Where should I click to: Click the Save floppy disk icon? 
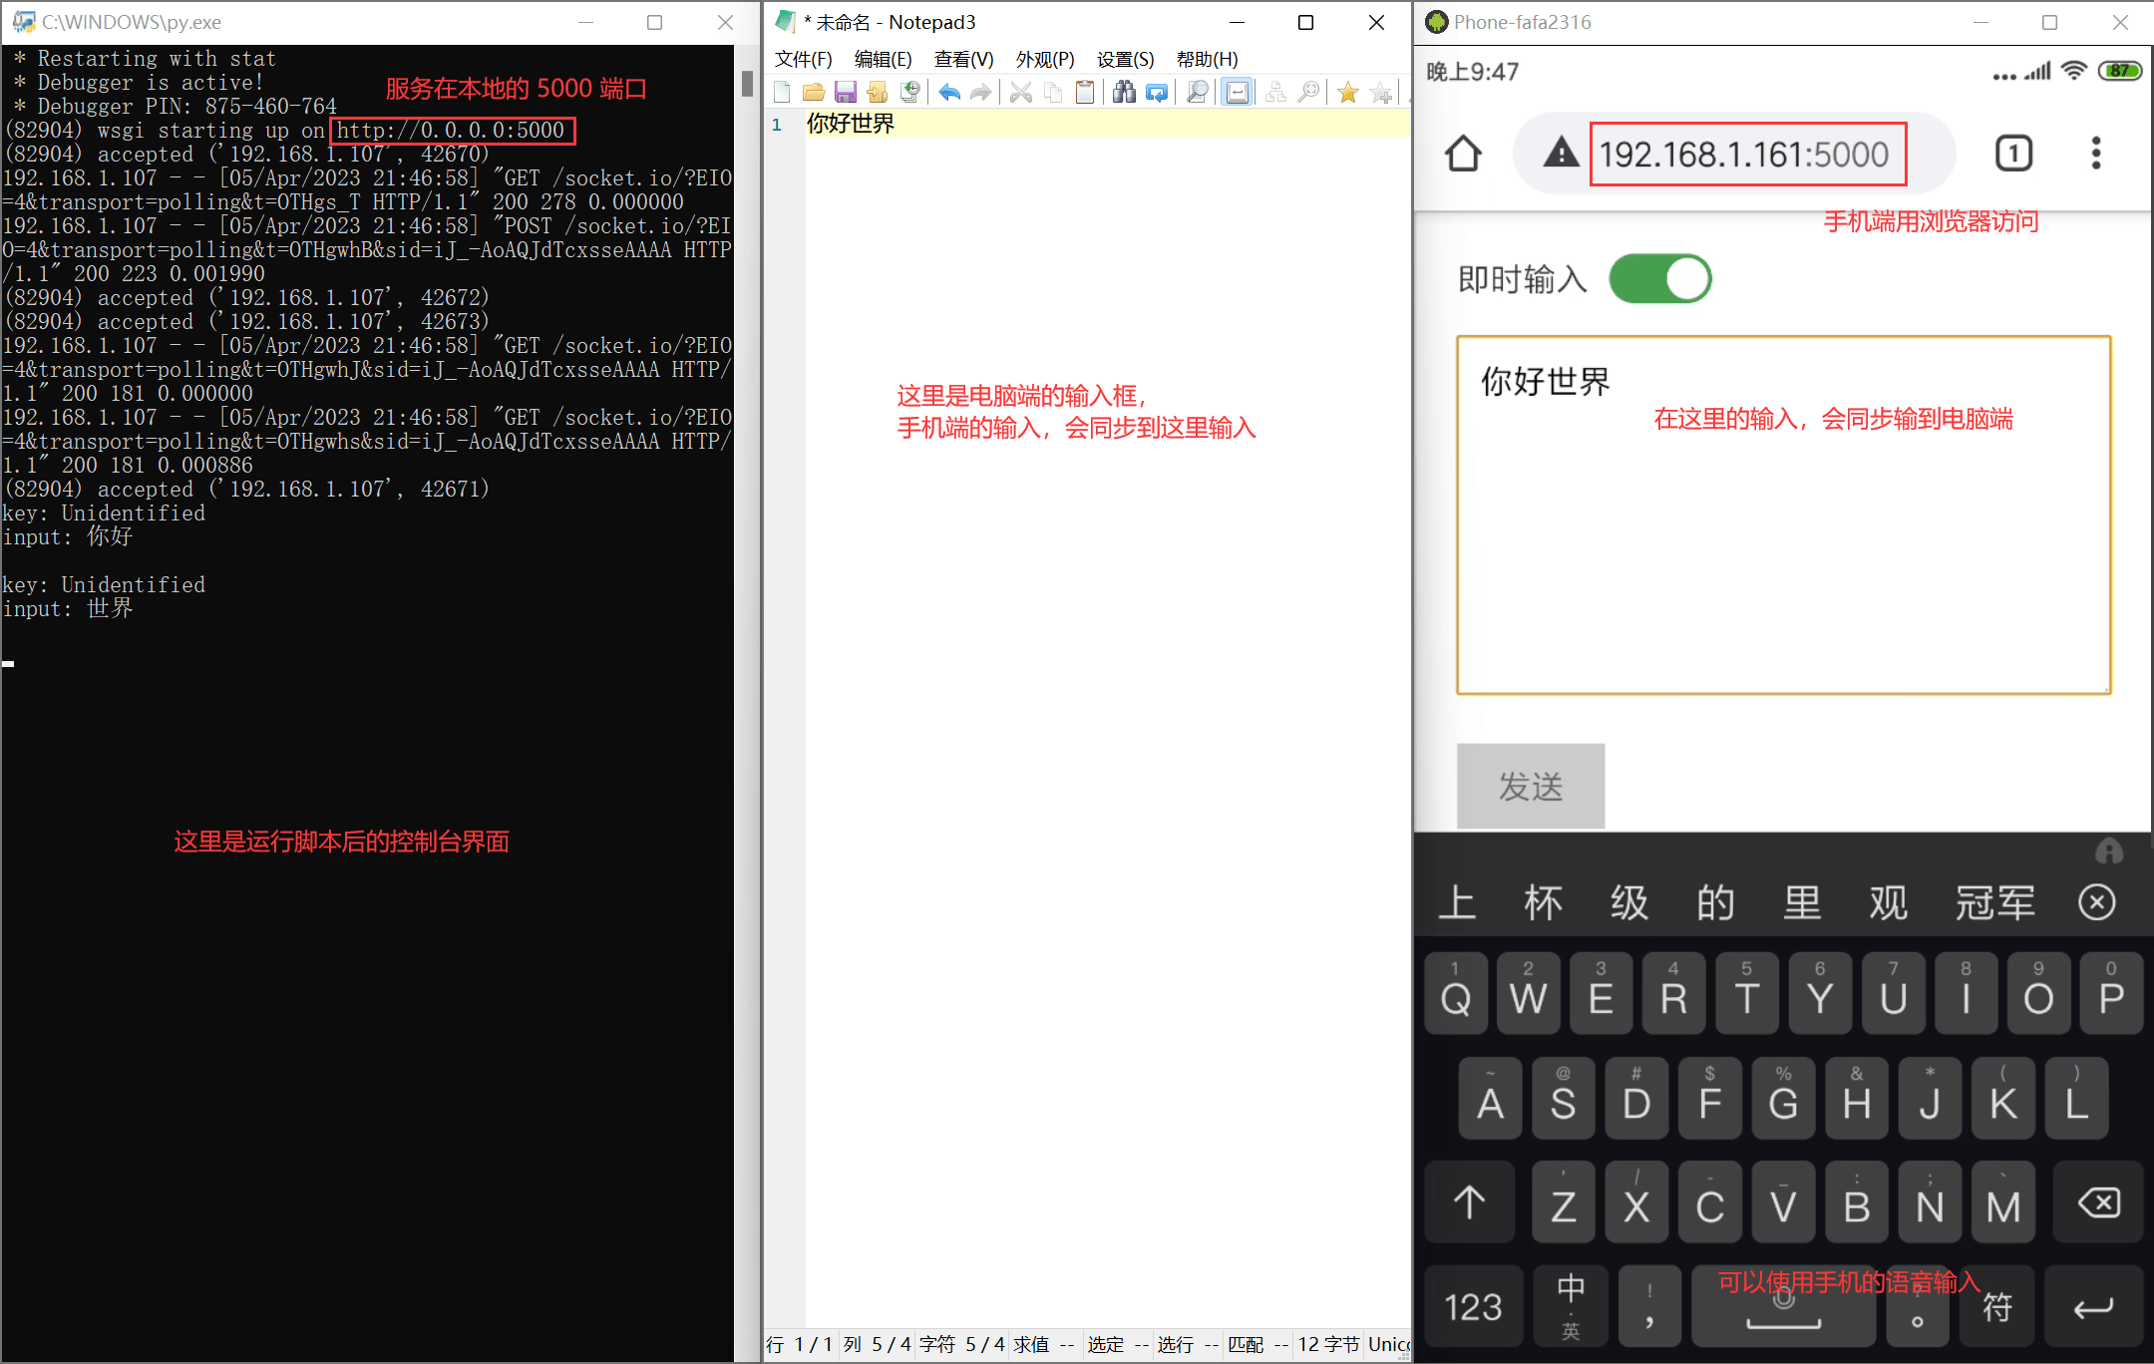(846, 93)
